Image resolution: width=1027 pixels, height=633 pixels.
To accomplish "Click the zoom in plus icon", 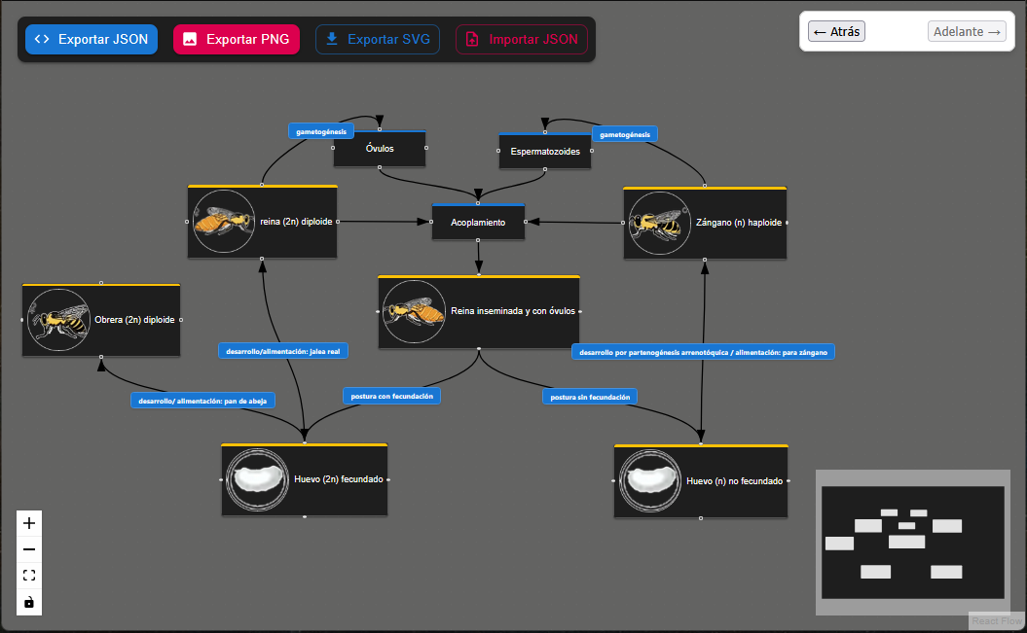I will (x=29, y=523).
